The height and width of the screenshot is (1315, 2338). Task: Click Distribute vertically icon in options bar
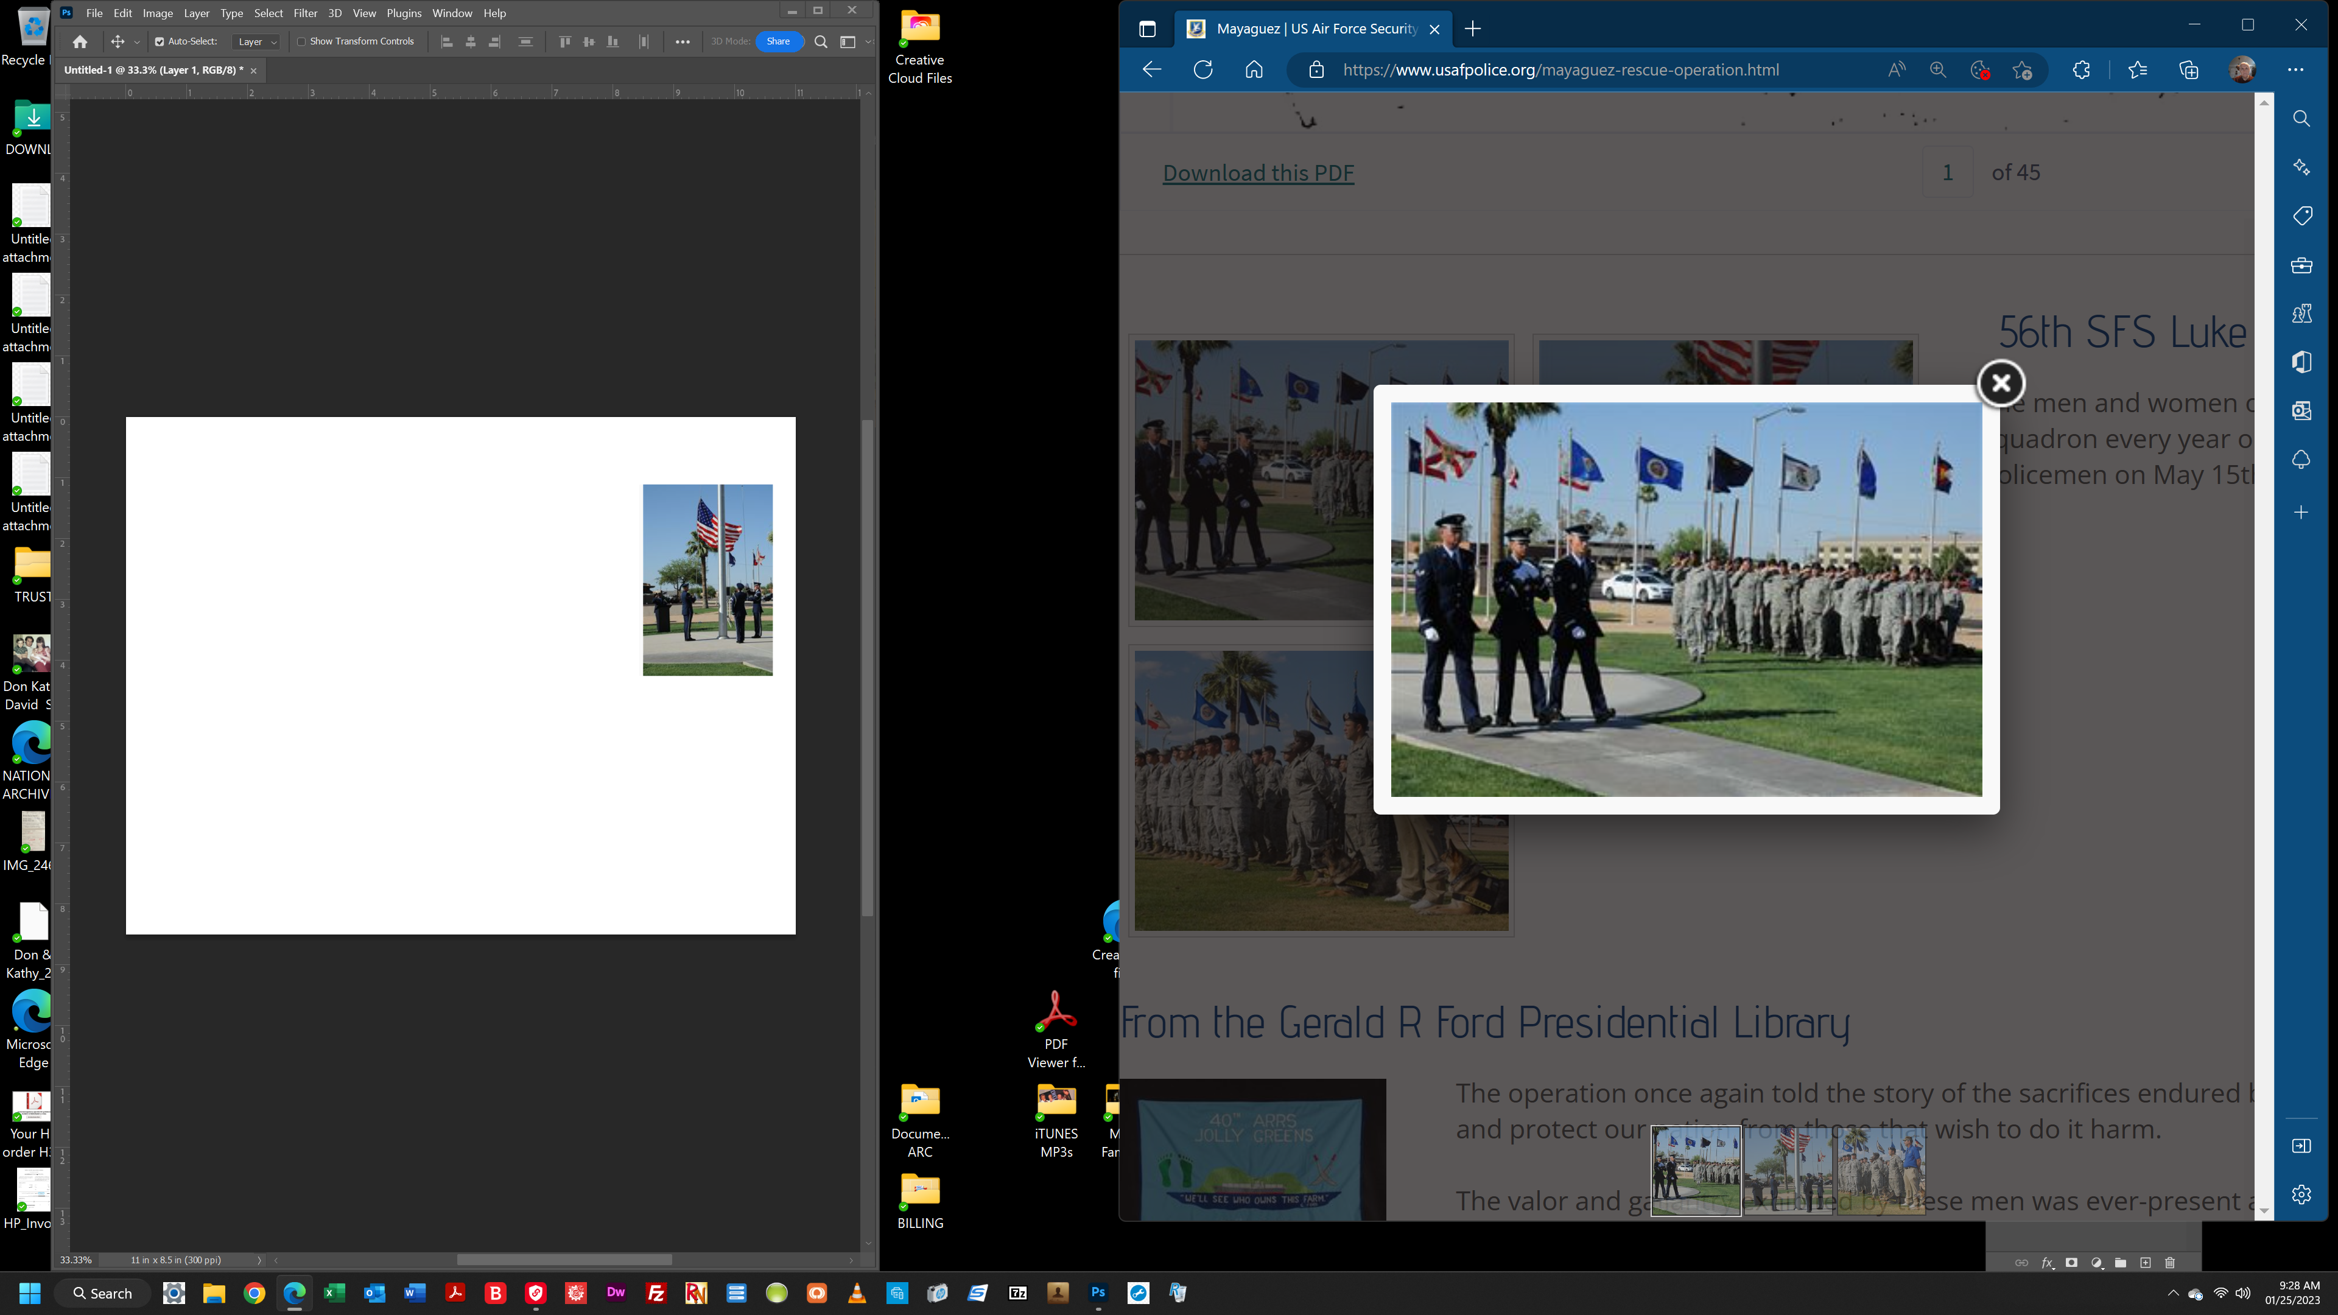[525, 42]
